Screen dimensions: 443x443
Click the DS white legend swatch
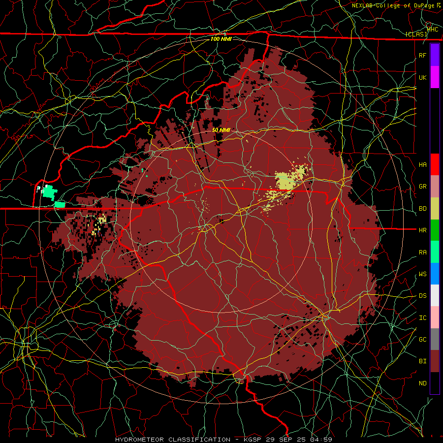pyautogui.click(x=435, y=295)
